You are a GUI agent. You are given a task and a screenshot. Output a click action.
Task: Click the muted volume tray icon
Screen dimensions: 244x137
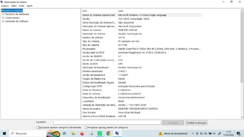point(214,133)
